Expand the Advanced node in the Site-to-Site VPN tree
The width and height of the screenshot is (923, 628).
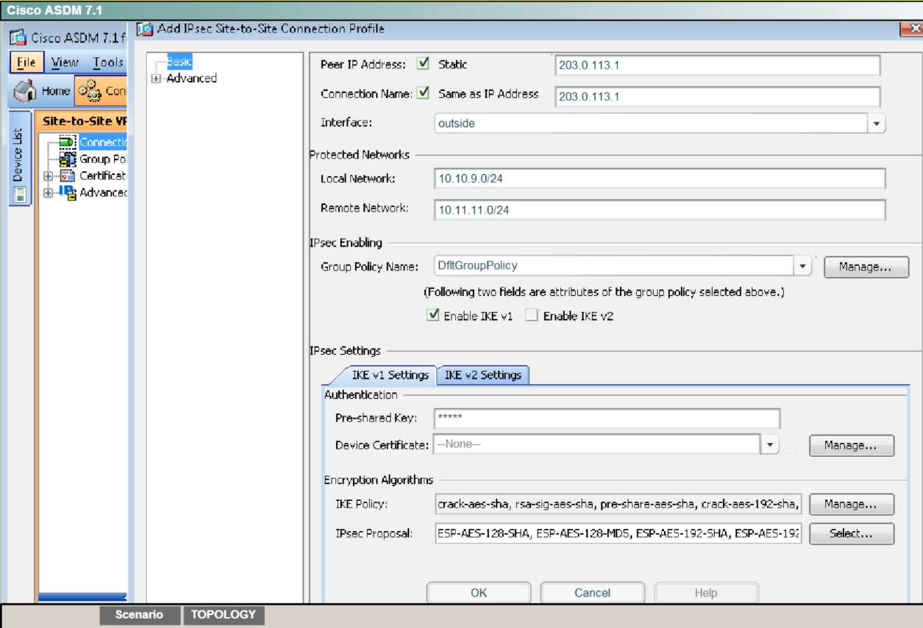48,193
